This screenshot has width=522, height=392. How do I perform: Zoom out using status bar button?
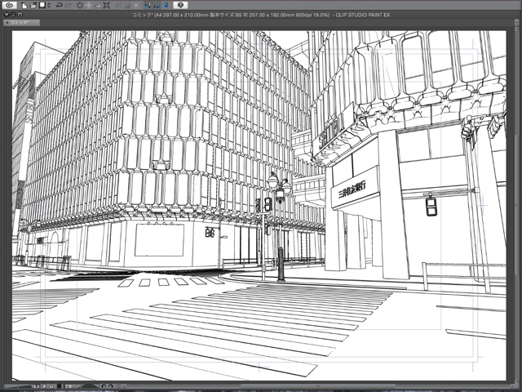pos(44,386)
